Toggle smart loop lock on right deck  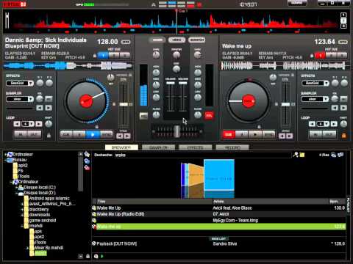click(x=343, y=136)
